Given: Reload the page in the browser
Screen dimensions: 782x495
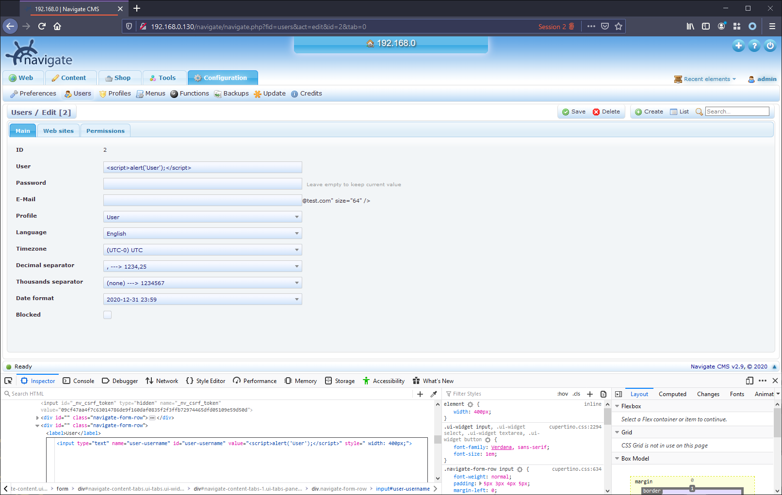Looking at the screenshot, I should 42,26.
